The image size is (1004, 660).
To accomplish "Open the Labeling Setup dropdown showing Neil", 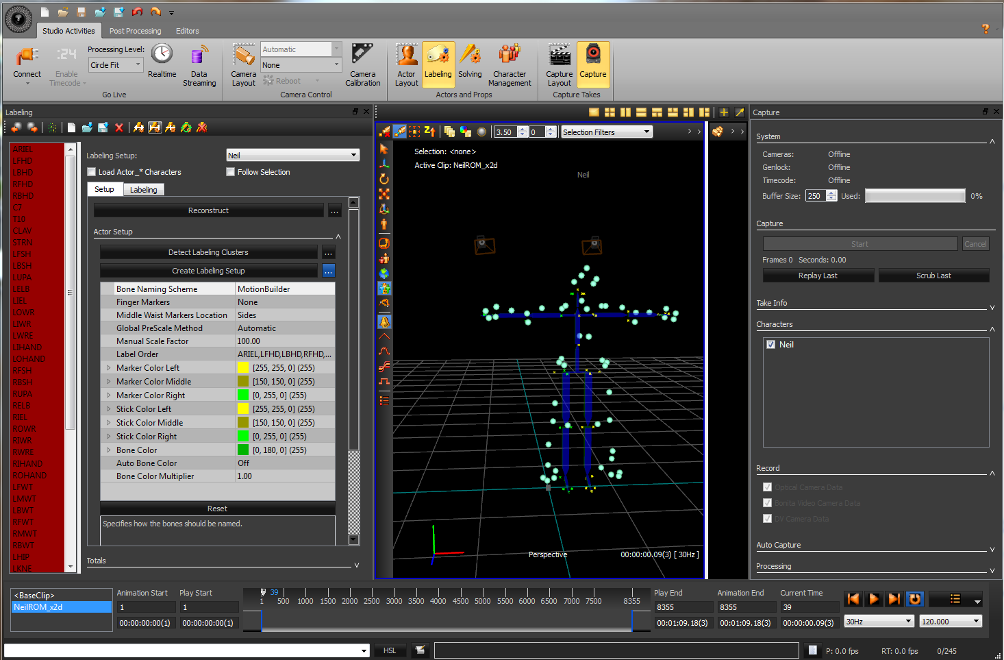I will [292, 156].
